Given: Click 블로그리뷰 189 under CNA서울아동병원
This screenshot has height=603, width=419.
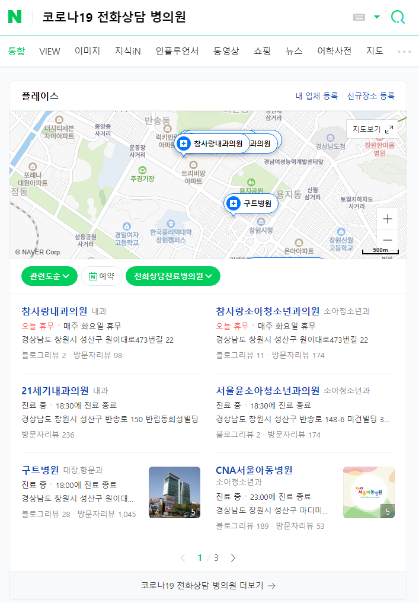Looking at the screenshot, I should pyautogui.click(x=242, y=526).
